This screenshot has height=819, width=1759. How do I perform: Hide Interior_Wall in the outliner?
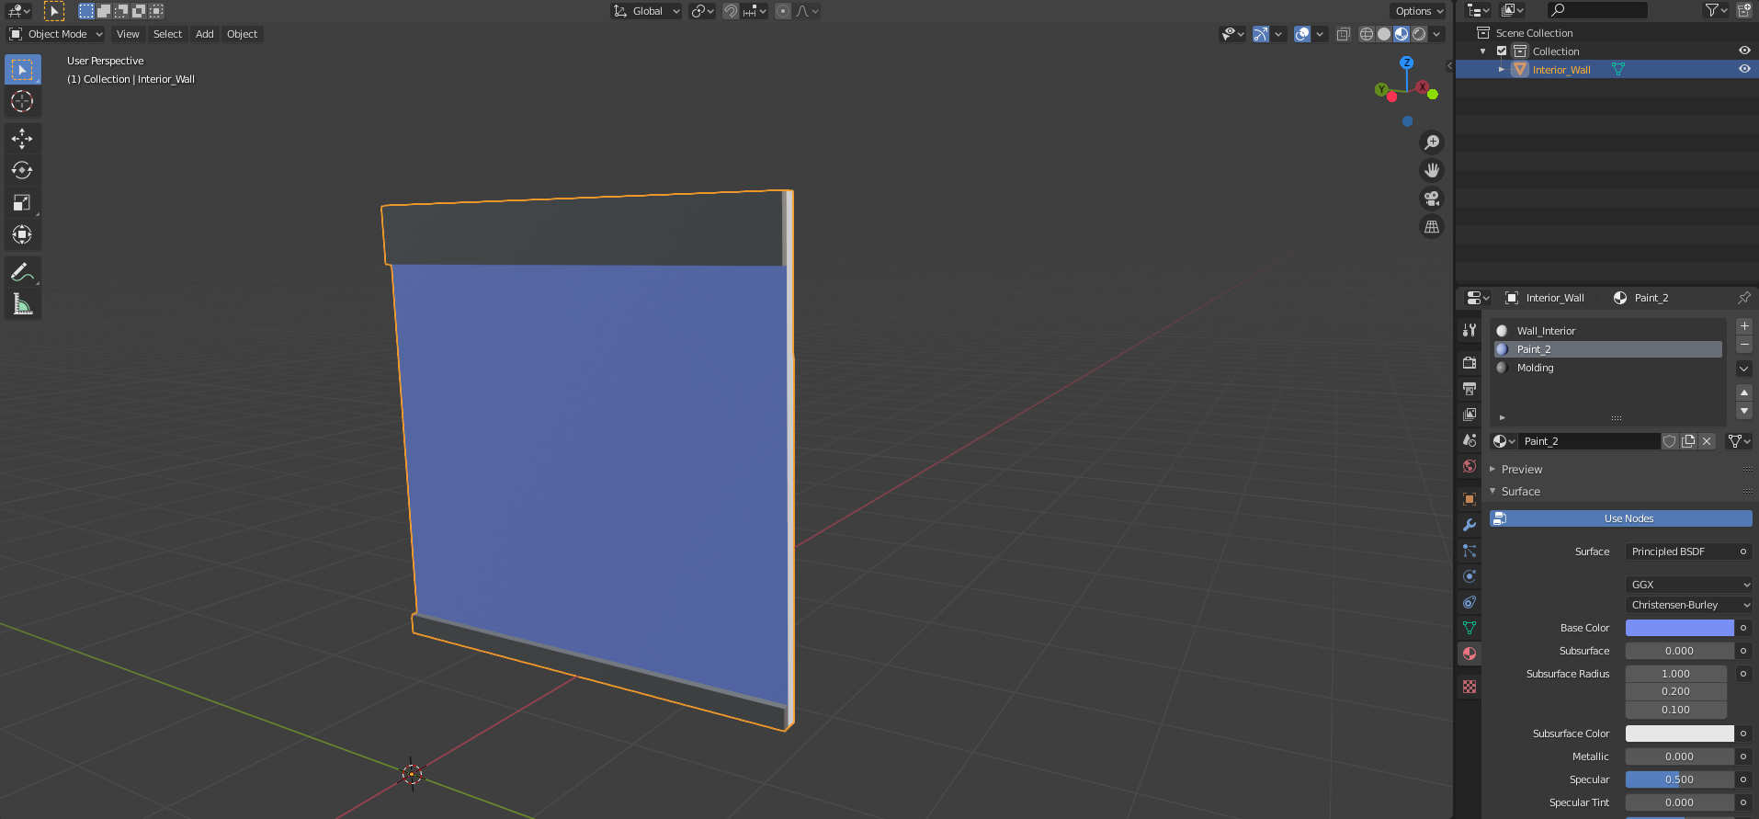tap(1744, 69)
